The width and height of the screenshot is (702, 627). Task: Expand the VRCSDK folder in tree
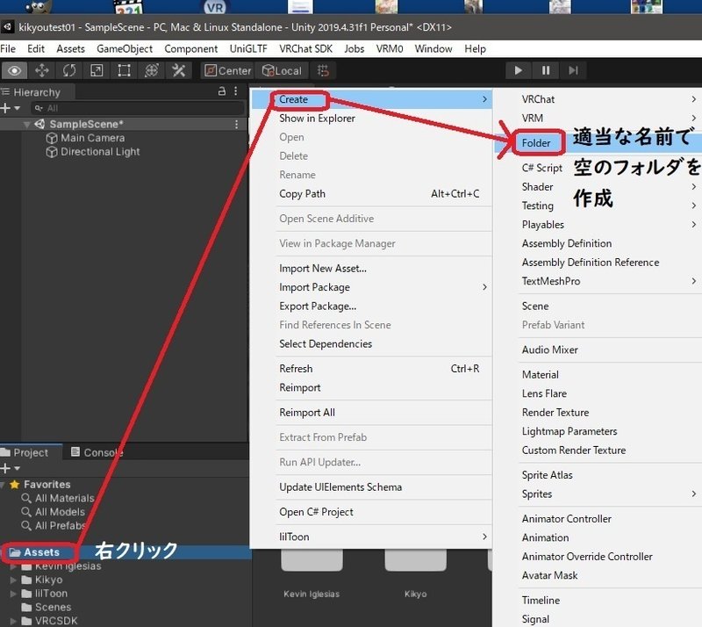[x=14, y=621]
